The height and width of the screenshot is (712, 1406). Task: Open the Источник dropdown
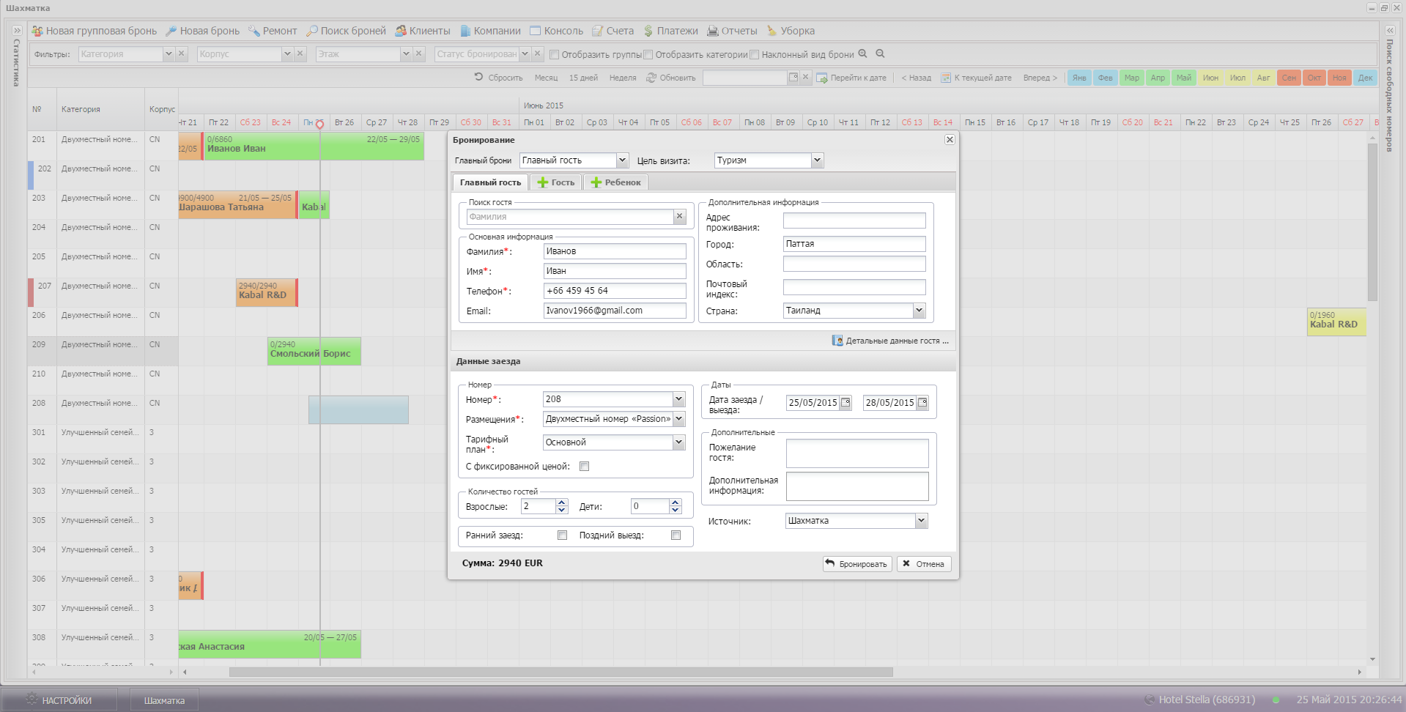pyautogui.click(x=921, y=520)
